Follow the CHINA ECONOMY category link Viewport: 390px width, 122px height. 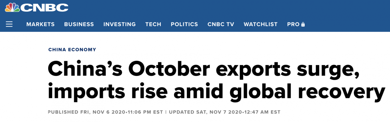tap(72, 50)
